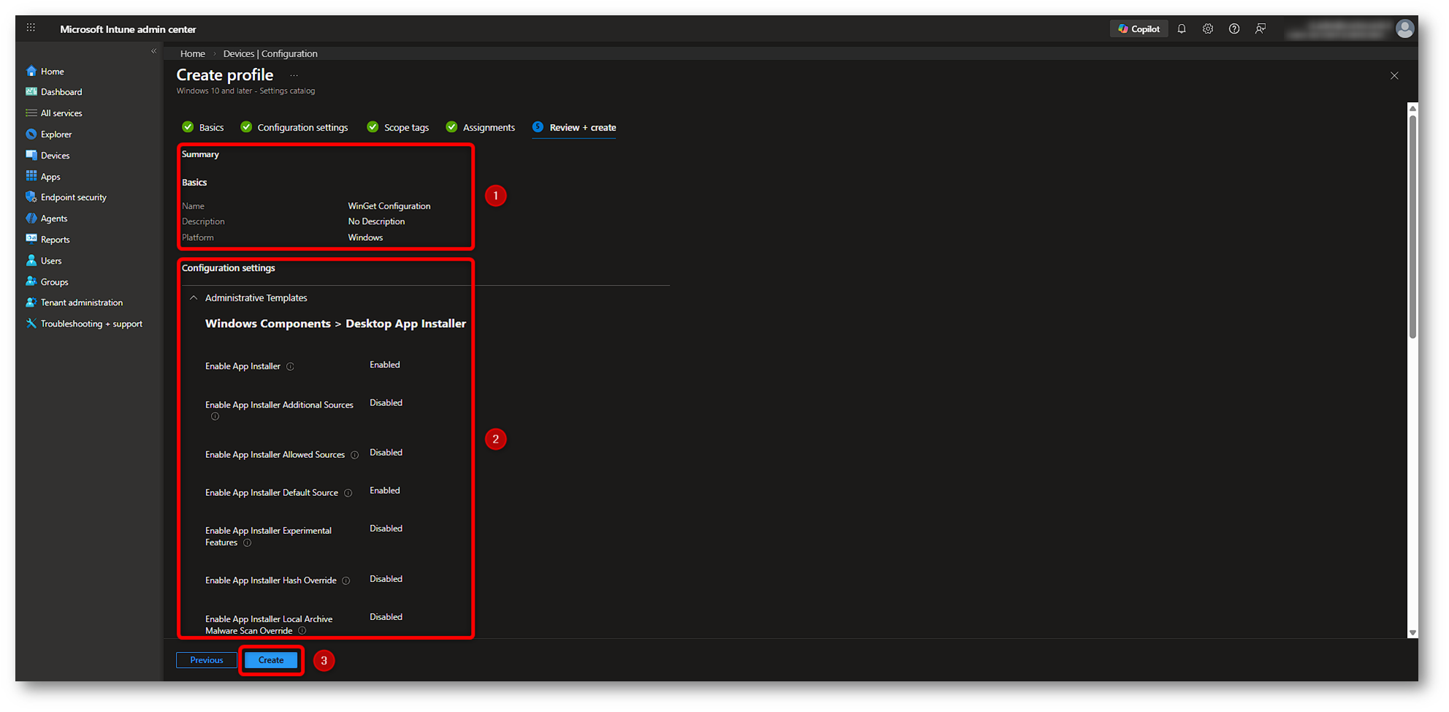This screenshot has width=1449, height=712.
Task: Switch to the Configuration settings step
Action: (x=294, y=127)
